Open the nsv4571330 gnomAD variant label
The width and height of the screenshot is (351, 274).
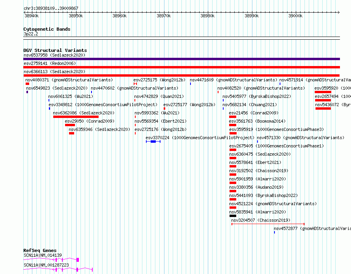pyautogui.click(x=301, y=138)
